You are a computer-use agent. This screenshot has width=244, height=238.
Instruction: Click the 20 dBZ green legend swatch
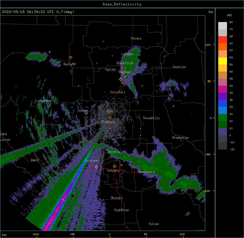click(x=222, y=124)
